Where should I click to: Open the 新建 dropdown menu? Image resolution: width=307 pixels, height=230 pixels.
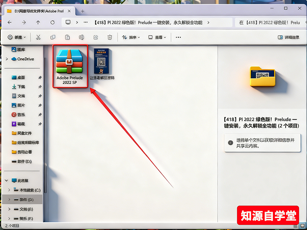click(17, 37)
